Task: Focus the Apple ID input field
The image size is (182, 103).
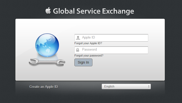Action: [x=111, y=38]
